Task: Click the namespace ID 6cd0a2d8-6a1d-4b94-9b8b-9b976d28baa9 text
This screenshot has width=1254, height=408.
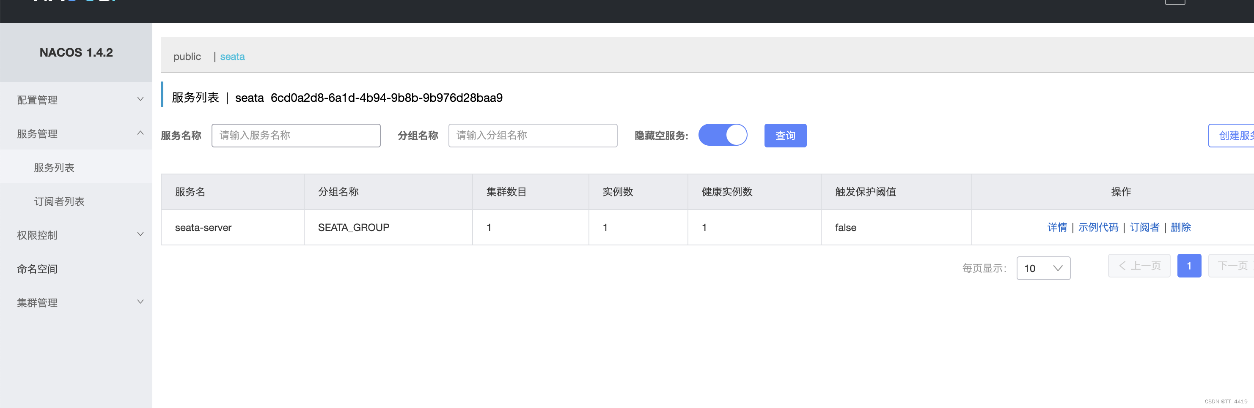Action: pyautogui.click(x=387, y=98)
